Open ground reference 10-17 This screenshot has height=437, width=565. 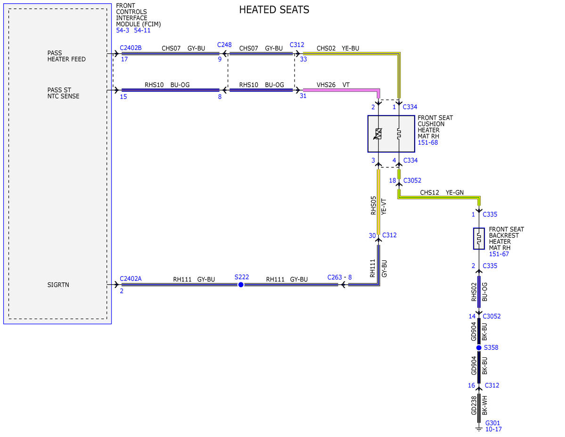click(493, 429)
